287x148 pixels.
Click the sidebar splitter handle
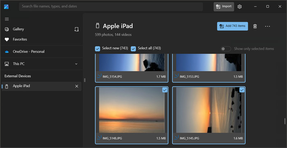click(85, 80)
